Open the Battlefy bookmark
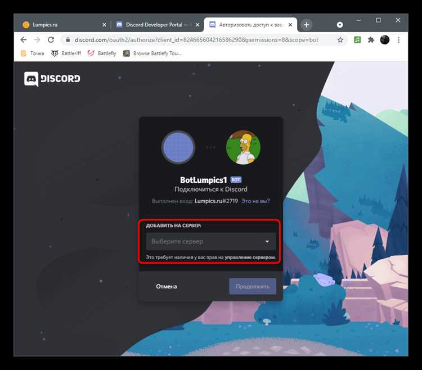422x370 pixels. tap(102, 53)
